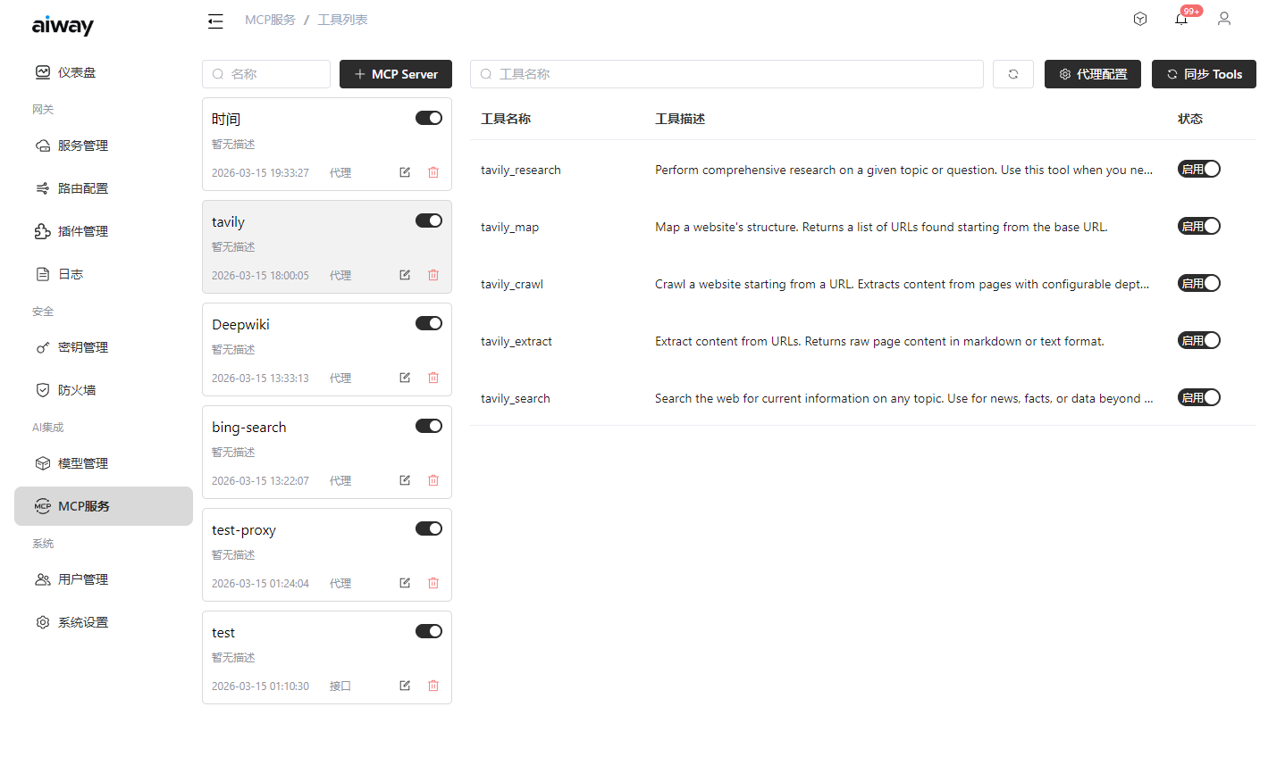The image size is (1285, 757).
Task: Switch off the tavily_search tool status
Action: pos(1198,397)
